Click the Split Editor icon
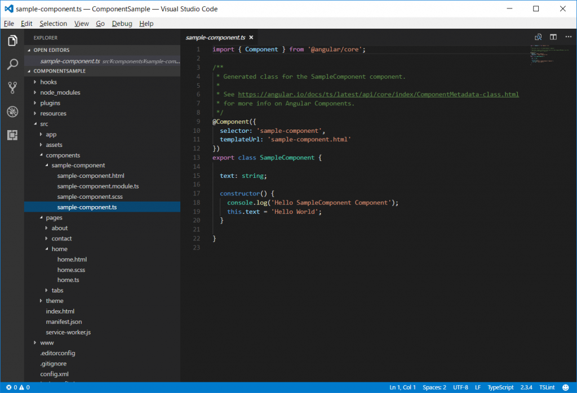The height and width of the screenshot is (393, 577). tap(553, 37)
